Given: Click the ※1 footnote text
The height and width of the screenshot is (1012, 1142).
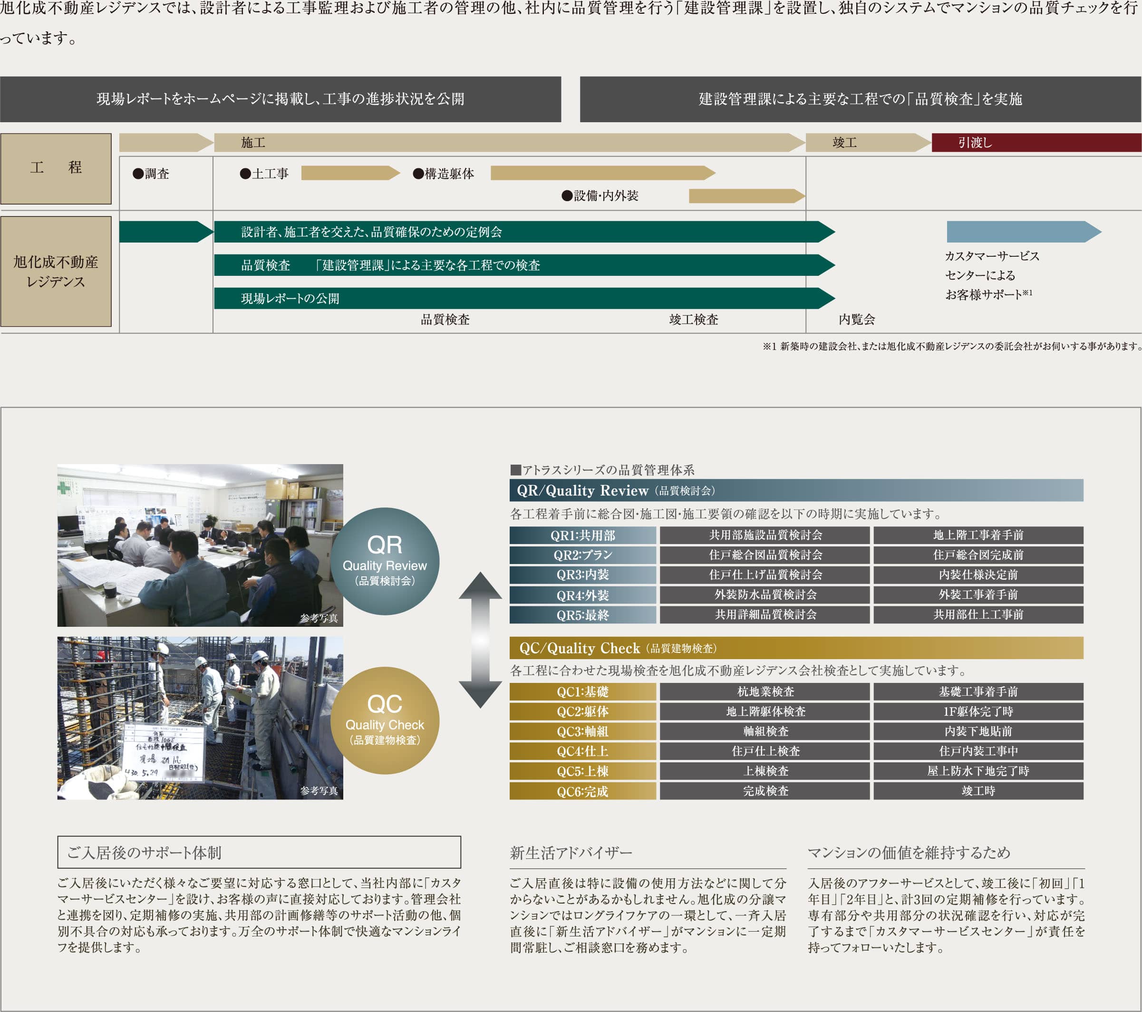Looking at the screenshot, I should click(952, 347).
